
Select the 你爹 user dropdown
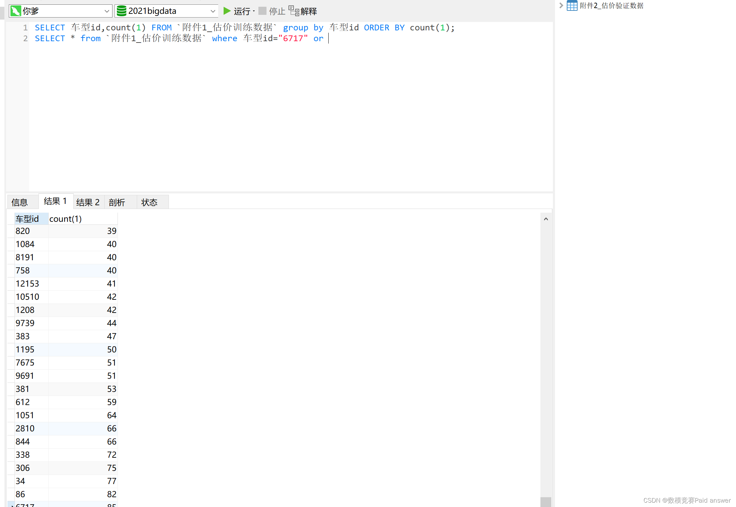pos(58,9)
